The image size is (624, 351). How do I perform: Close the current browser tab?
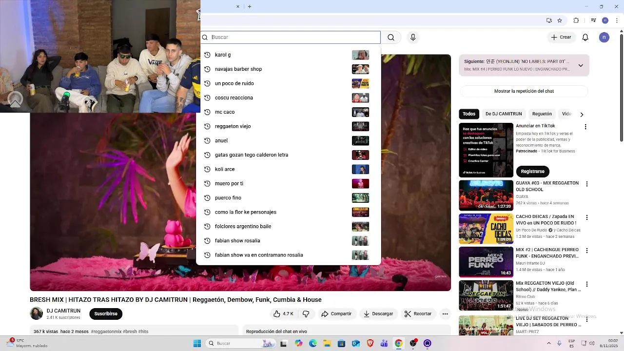(238, 6)
